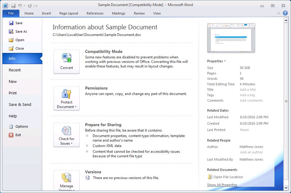
Task: Switch to the Insert tab
Action: click(x=46, y=13)
